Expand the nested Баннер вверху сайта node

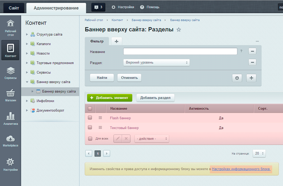coord(32,92)
